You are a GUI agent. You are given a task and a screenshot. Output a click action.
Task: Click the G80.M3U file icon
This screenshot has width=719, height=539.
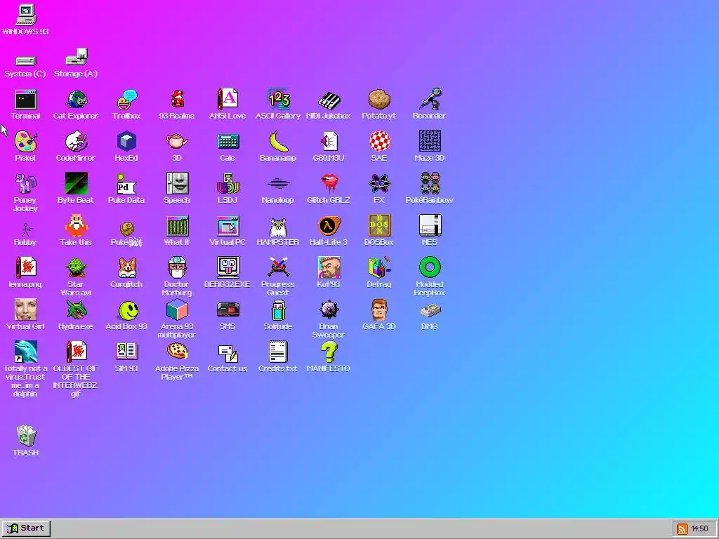pyautogui.click(x=329, y=142)
